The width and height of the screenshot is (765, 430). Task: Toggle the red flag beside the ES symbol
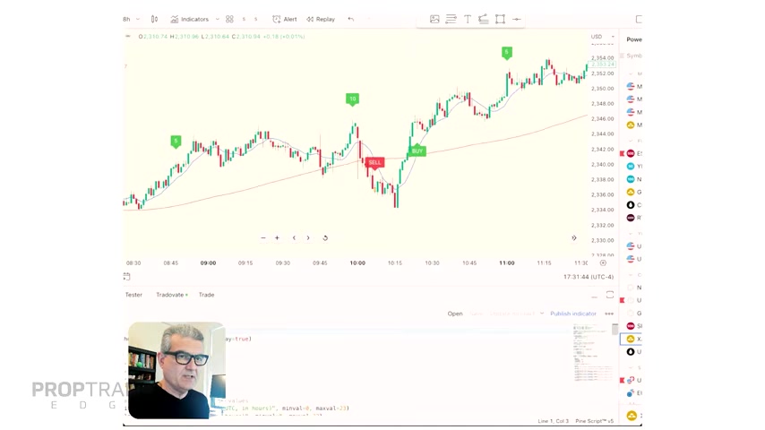coord(622,153)
